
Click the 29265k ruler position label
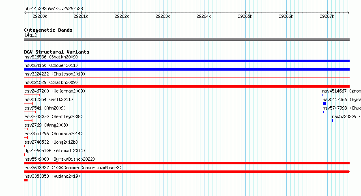(x=245, y=16)
